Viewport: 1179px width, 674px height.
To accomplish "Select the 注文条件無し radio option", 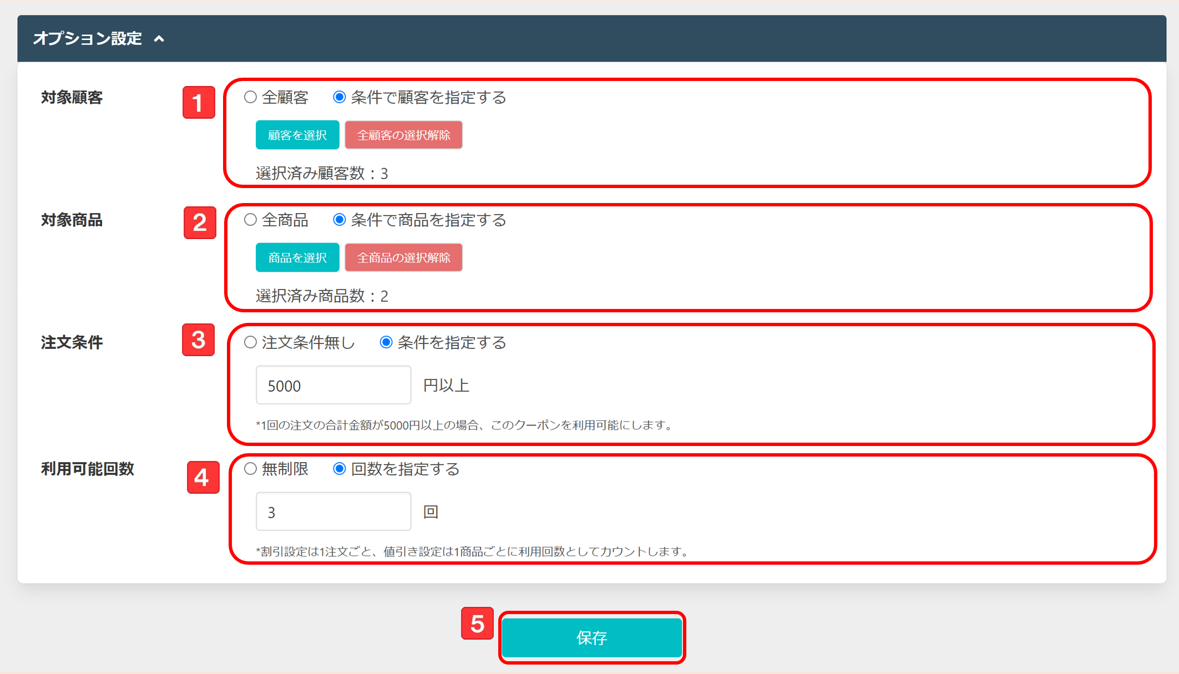I will (x=250, y=342).
